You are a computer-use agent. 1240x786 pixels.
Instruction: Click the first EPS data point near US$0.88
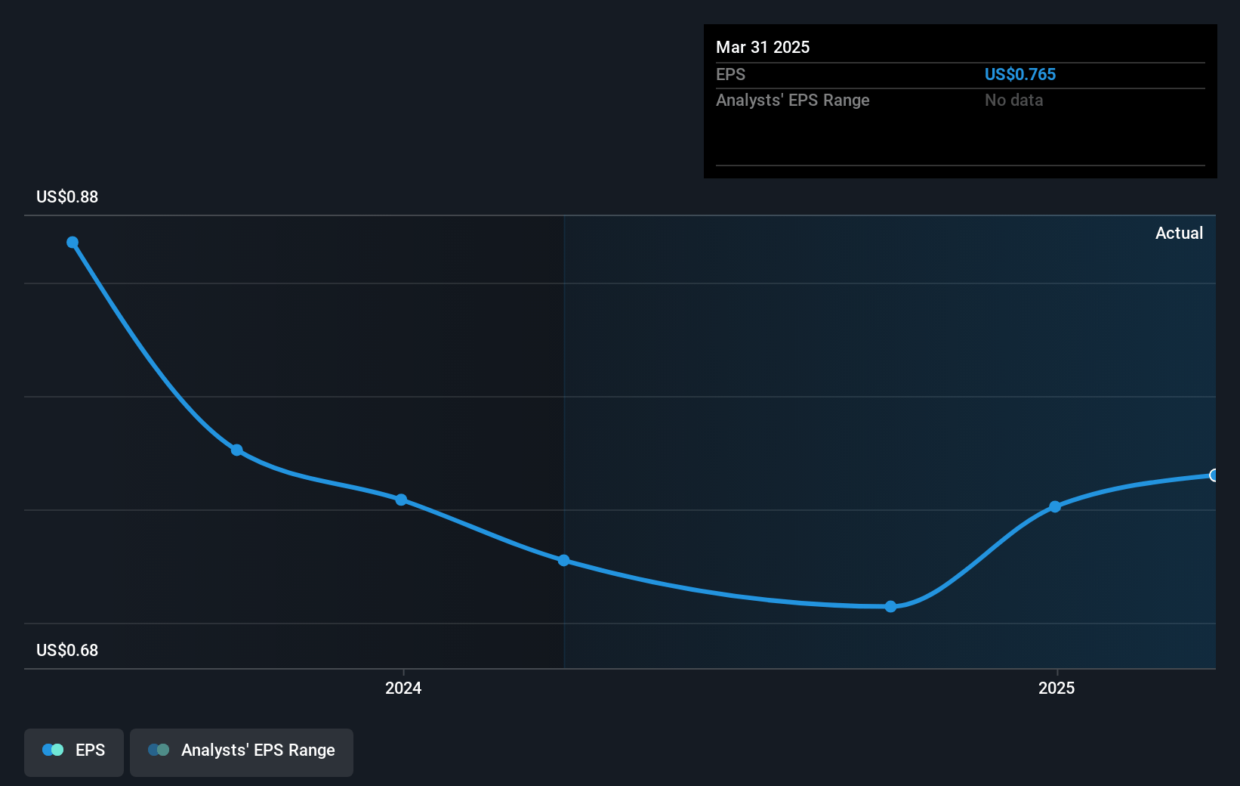pos(72,243)
